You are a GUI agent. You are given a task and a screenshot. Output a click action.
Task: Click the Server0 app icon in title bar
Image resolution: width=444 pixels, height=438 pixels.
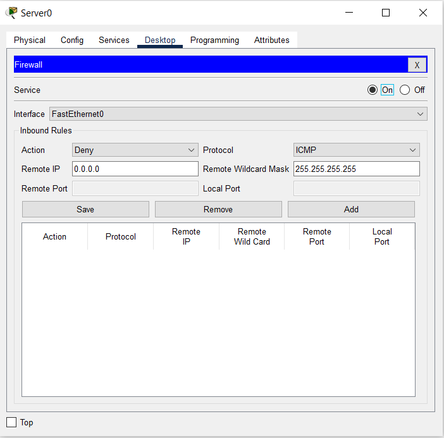(11, 13)
